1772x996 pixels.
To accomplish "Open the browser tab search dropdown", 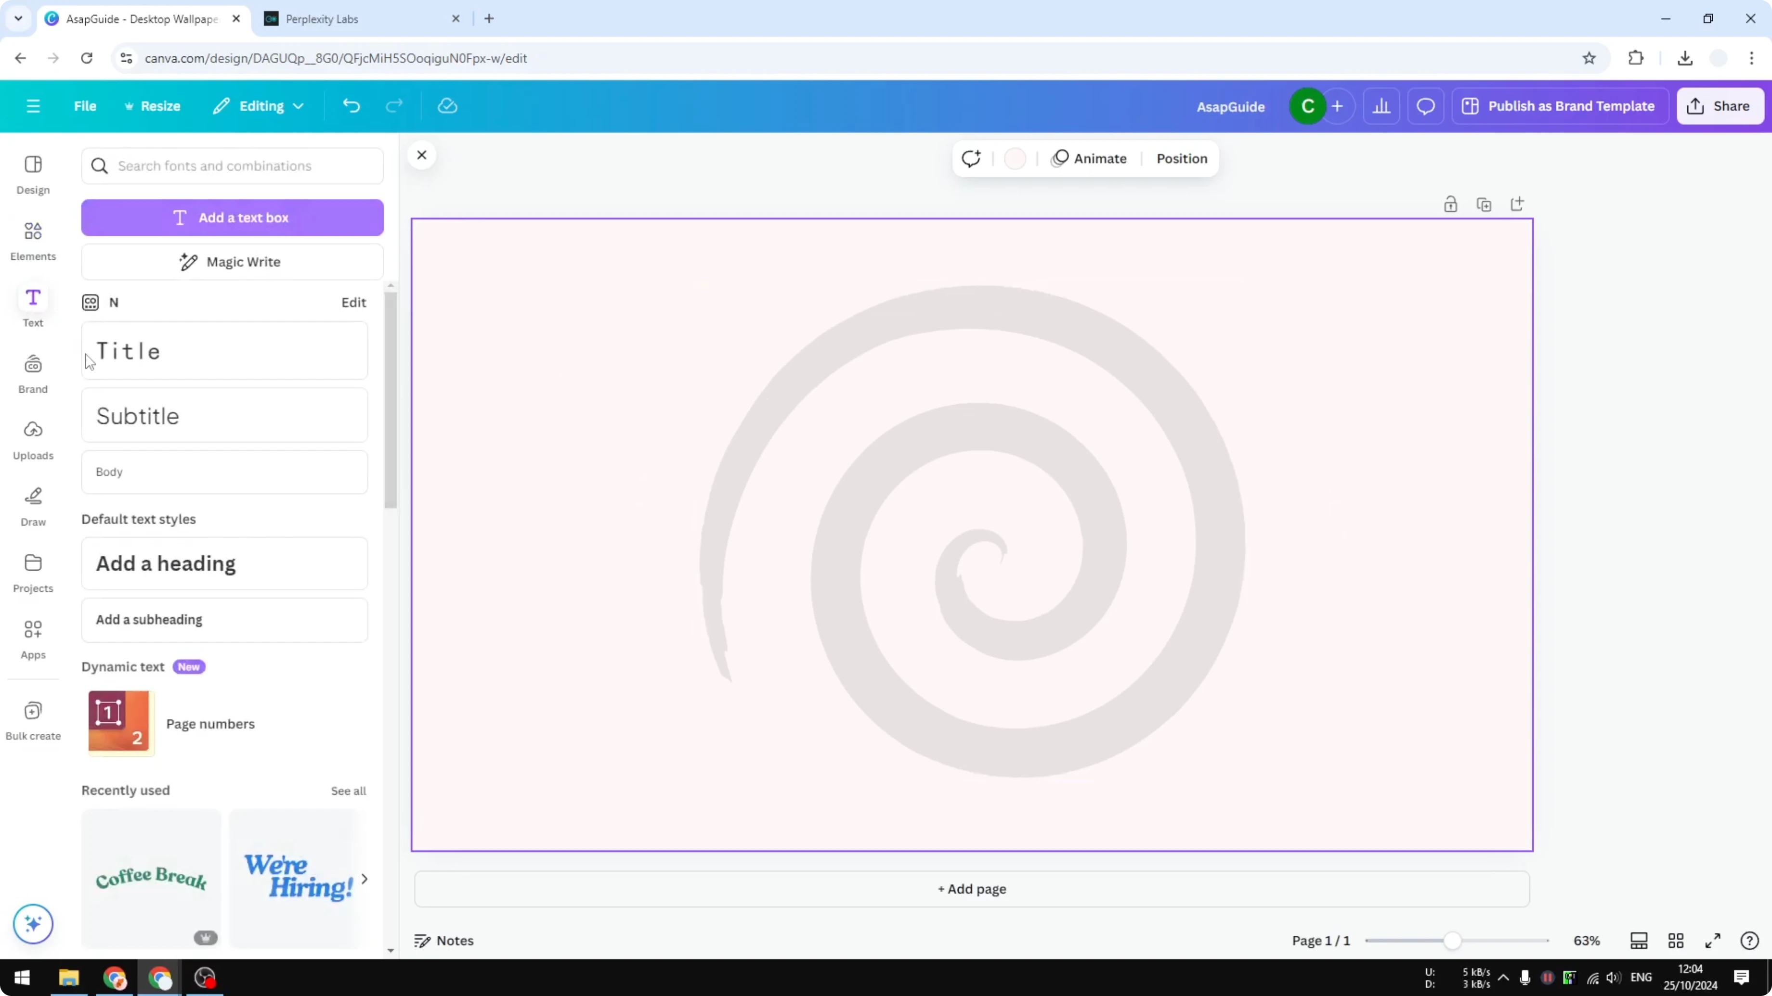I will pos(18,19).
